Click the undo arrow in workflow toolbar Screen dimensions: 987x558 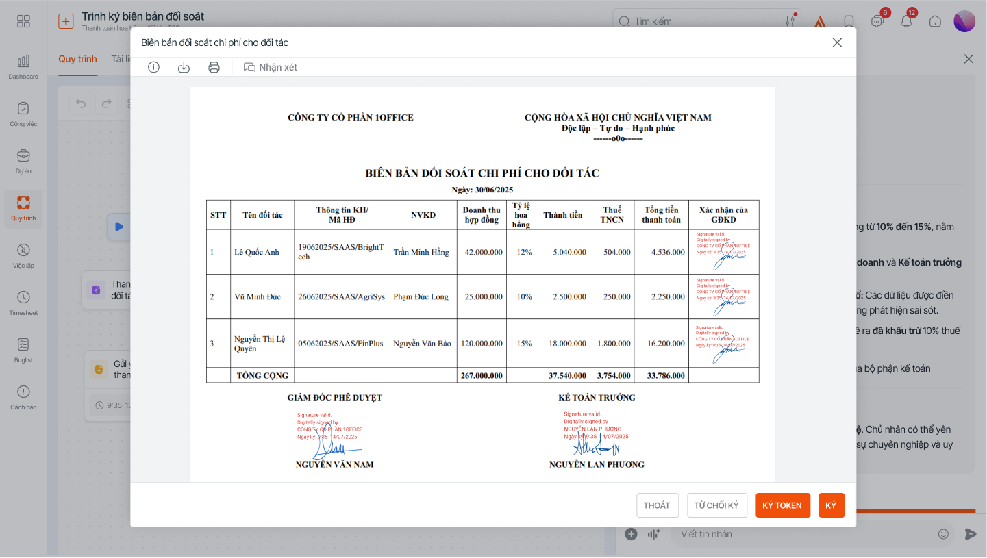(81, 104)
